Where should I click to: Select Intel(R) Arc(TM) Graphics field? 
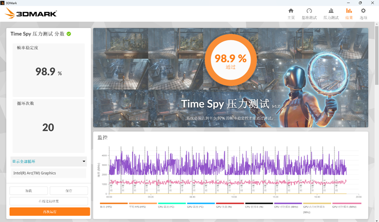tap(49, 173)
